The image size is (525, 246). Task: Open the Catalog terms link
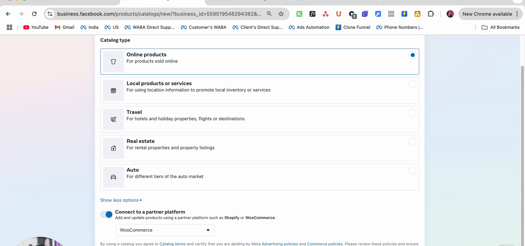[173, 244]
